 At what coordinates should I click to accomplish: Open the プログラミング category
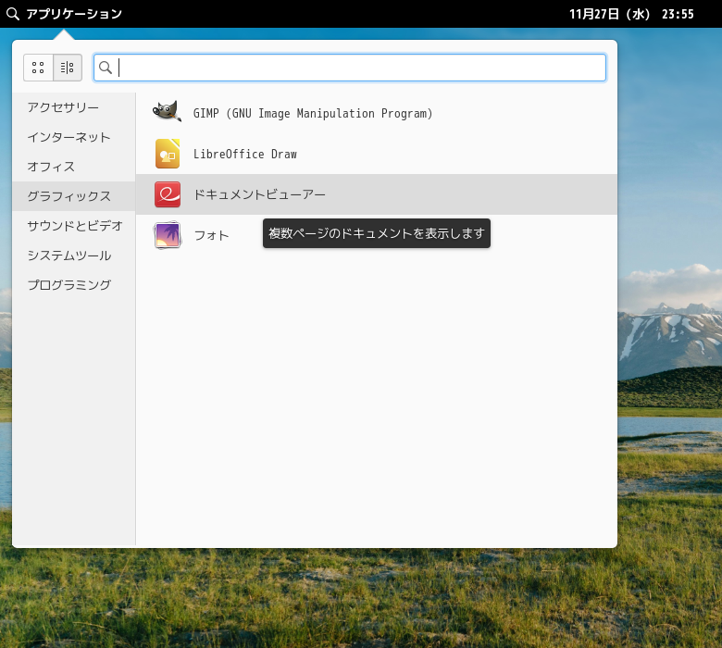click(x=68, y=285)
